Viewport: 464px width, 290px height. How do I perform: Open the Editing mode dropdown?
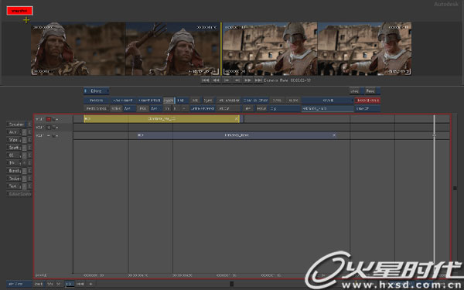[x=97, y=90]
